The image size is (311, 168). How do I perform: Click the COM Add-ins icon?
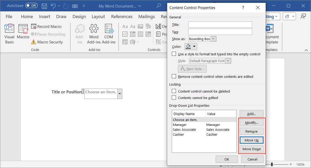pyautogui.click(x=109, y=31)
